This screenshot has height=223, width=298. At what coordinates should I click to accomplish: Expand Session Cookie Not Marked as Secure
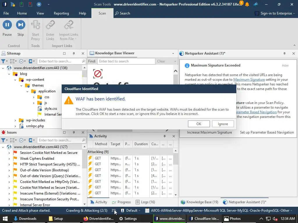point(9,153)
